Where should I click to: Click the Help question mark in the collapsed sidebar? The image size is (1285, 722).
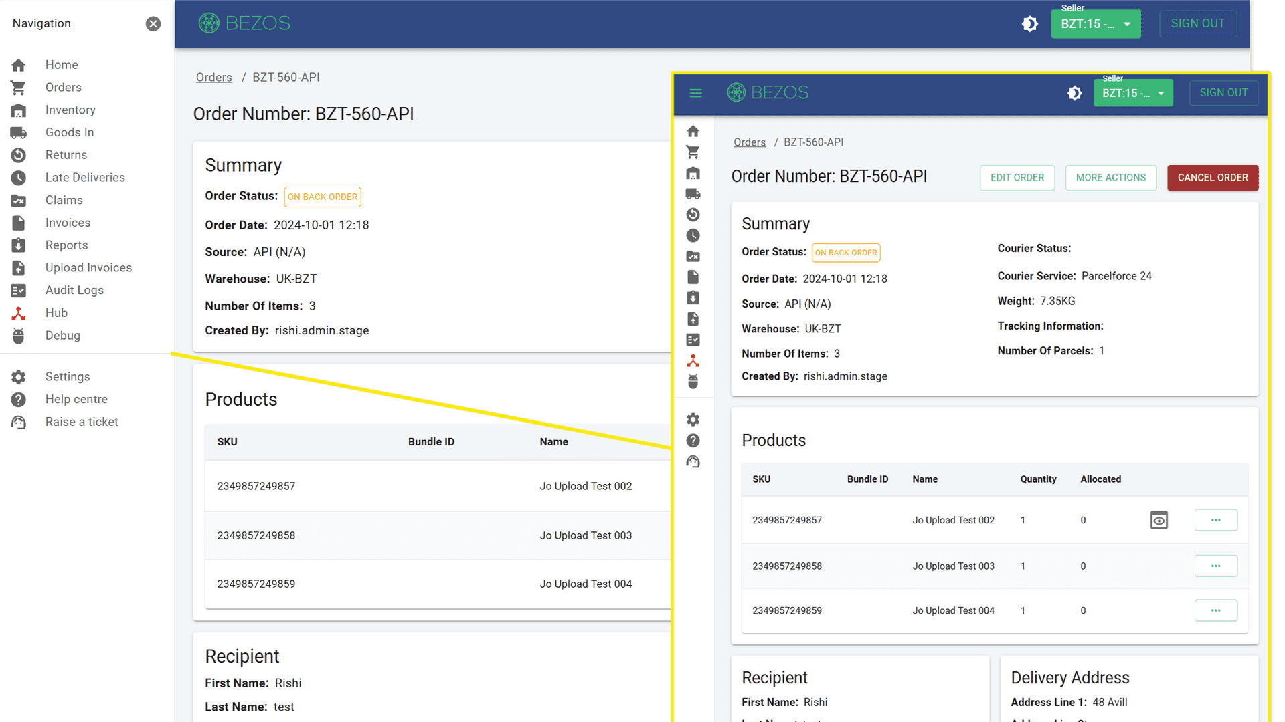point(693,441)
